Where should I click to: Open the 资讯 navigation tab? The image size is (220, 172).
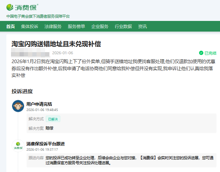(x=142, y=26)
